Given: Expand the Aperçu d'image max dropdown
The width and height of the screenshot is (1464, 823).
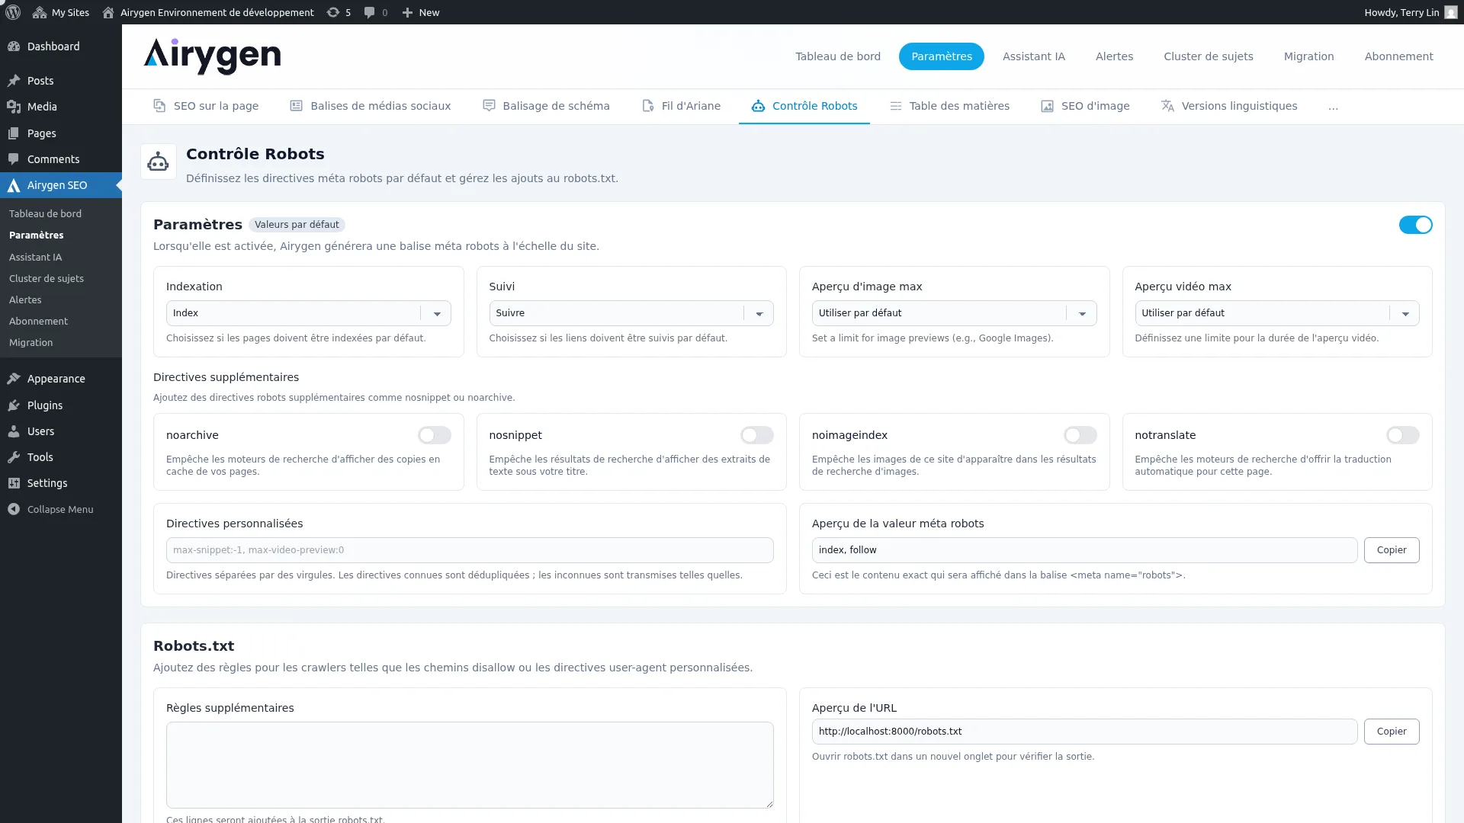Looking at the screenshot, I should 954,313.
